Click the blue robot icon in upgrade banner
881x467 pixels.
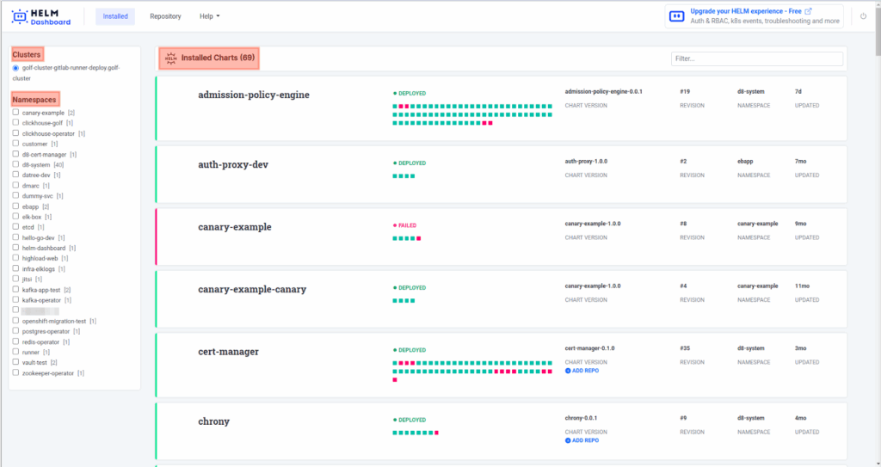click(677, 16)
